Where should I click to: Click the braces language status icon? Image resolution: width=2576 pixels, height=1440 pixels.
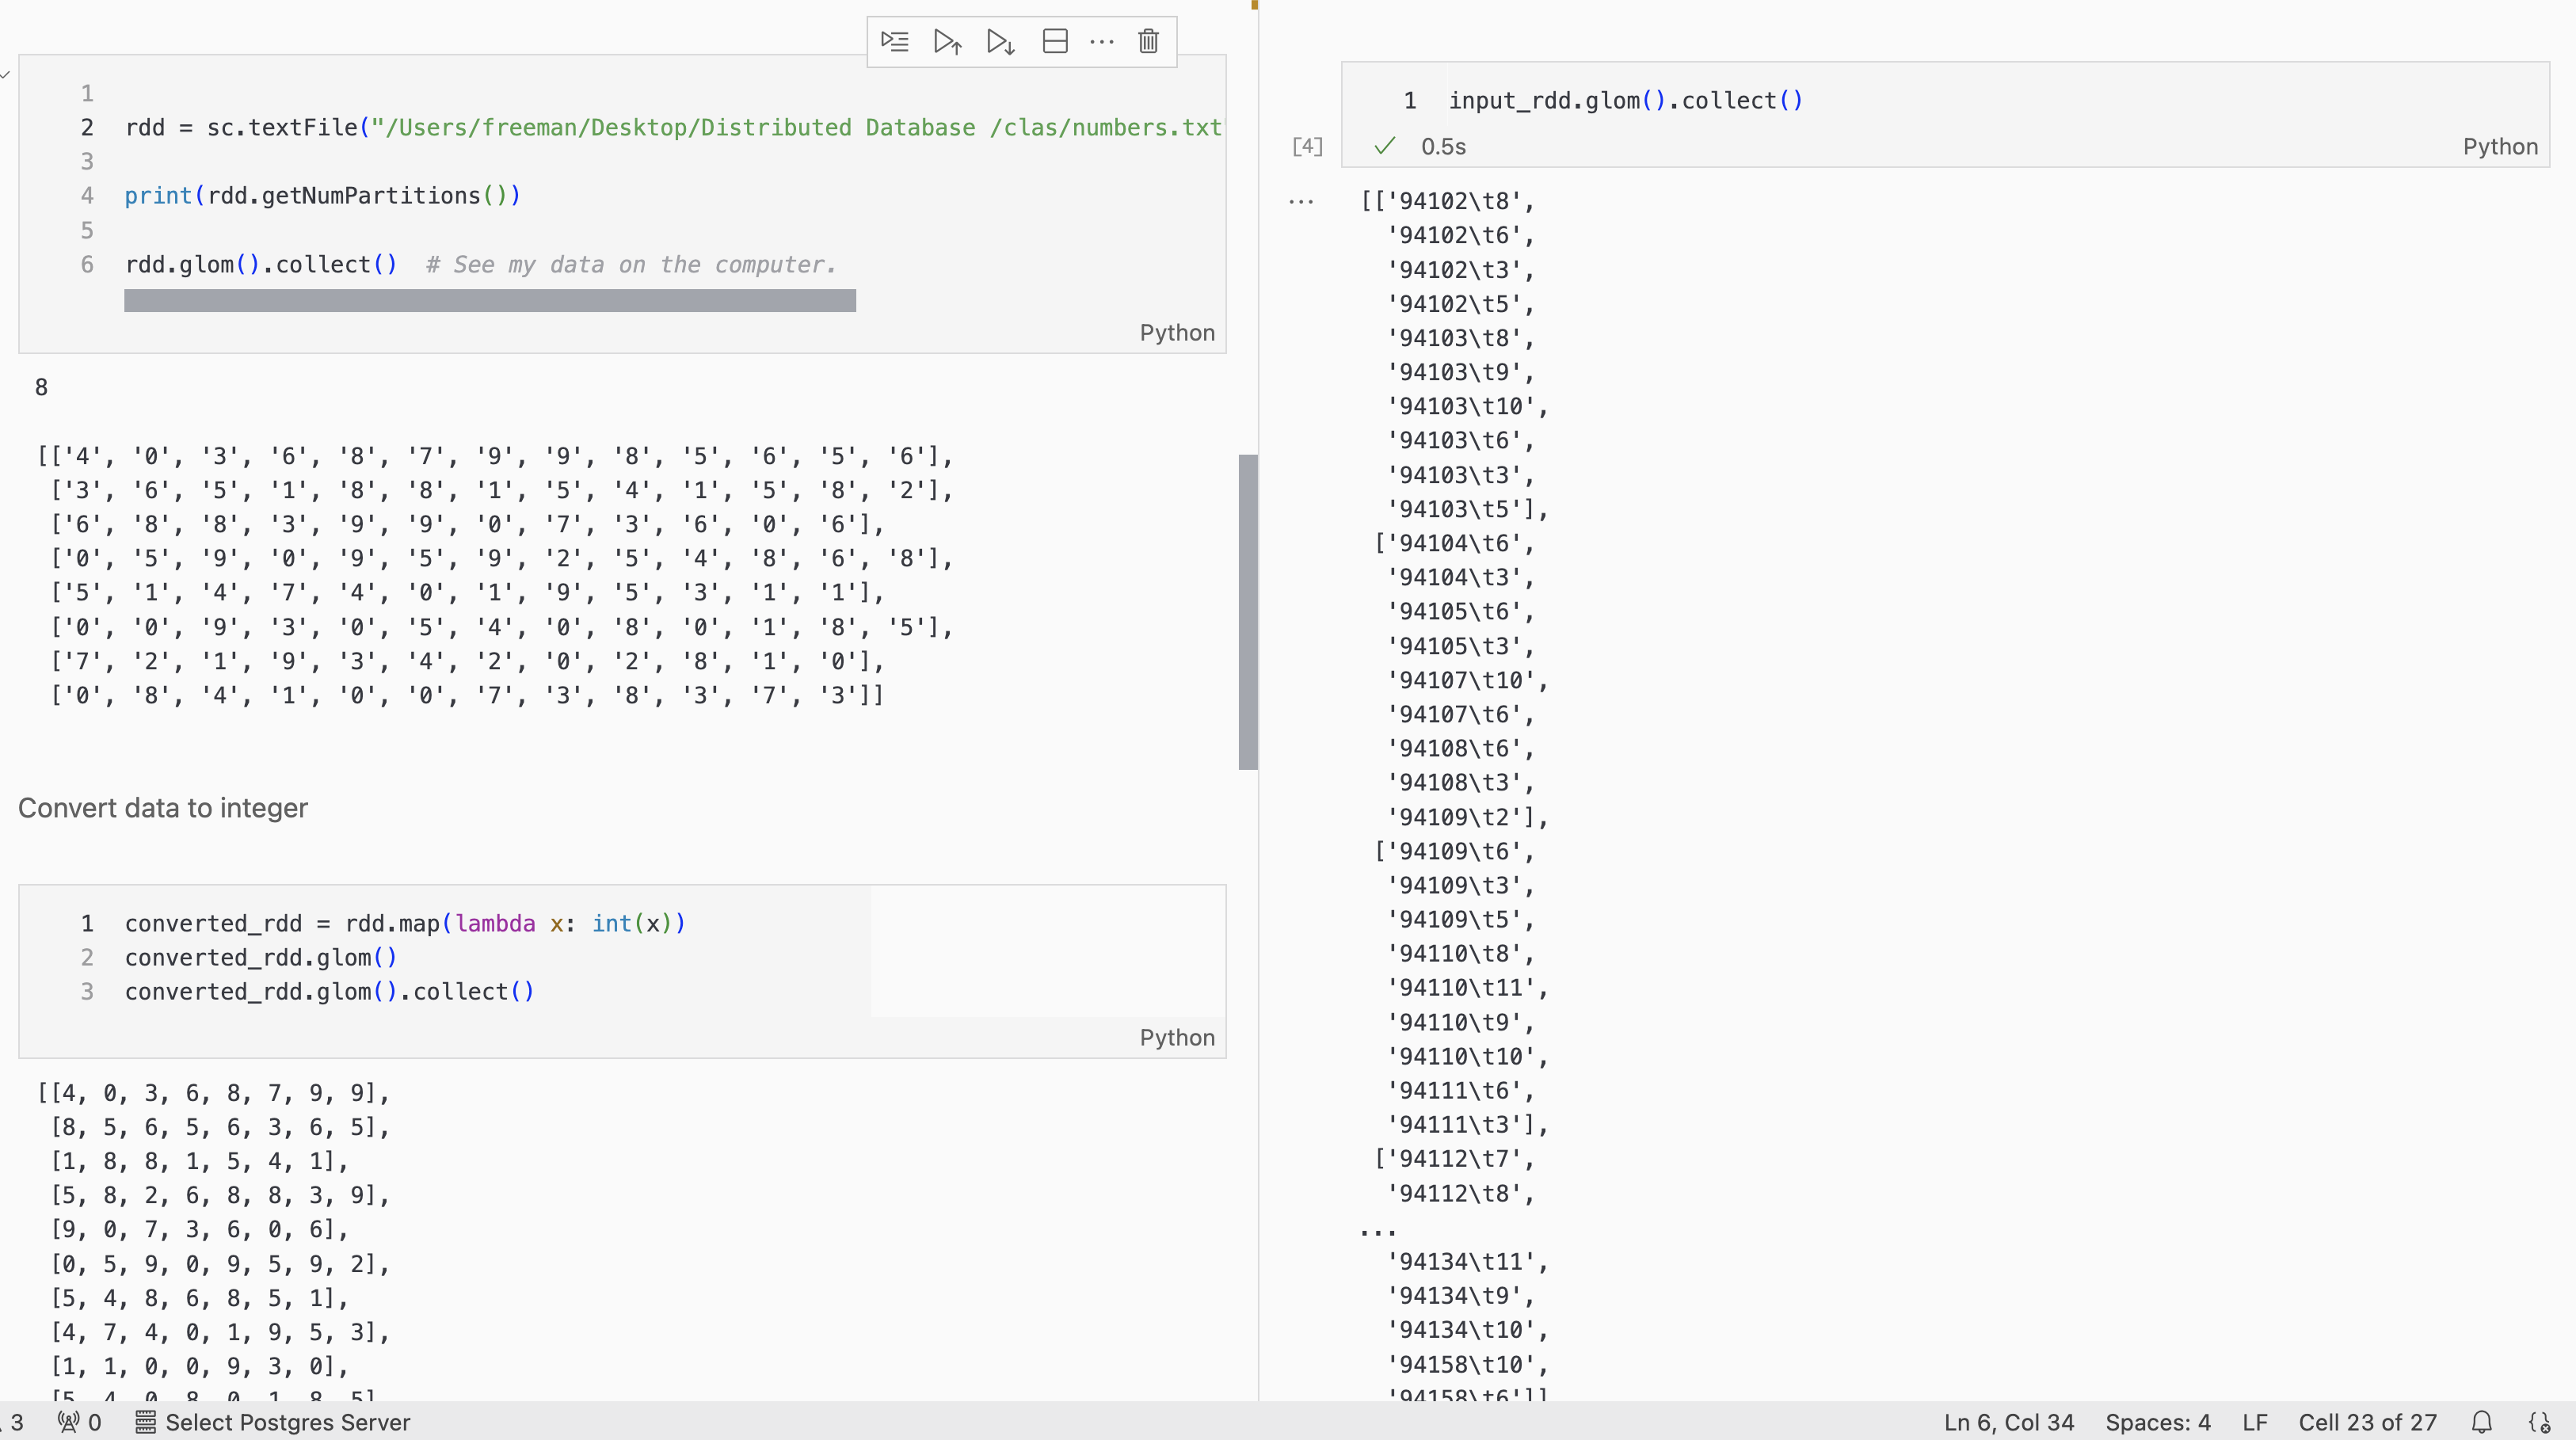pyautogui.click(x=2539, y=1422)
